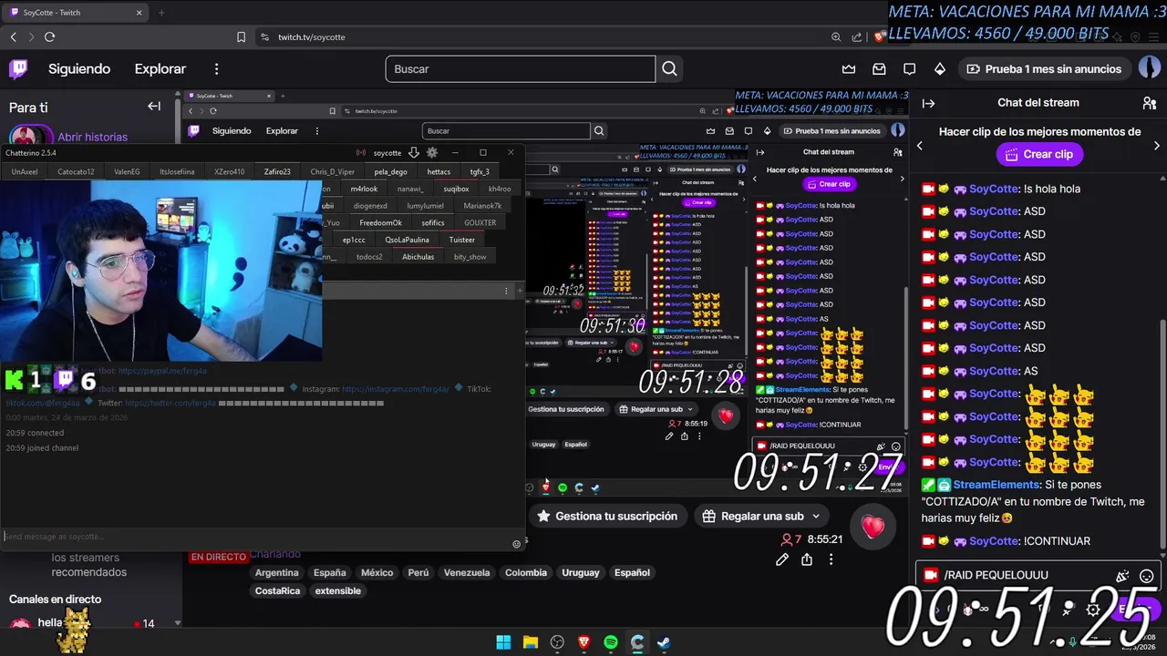Select the Abichulas Chatterino tab

tap(418, 257)
